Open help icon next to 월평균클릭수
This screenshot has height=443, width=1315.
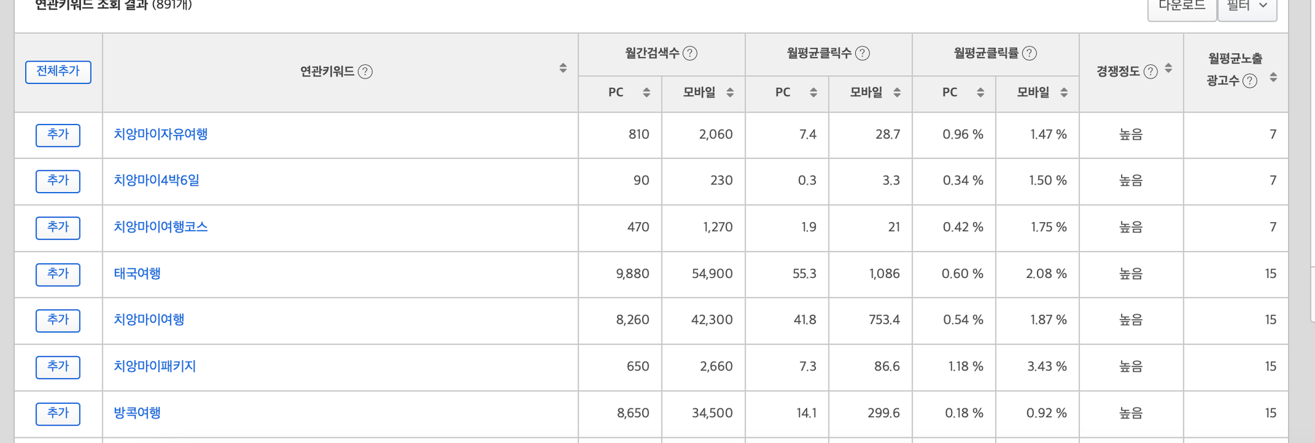tap(863, 53)
